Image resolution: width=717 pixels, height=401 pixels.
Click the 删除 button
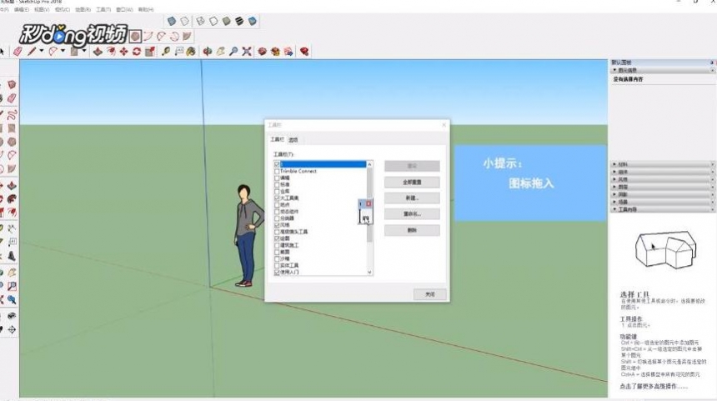(x=412, y=230)
